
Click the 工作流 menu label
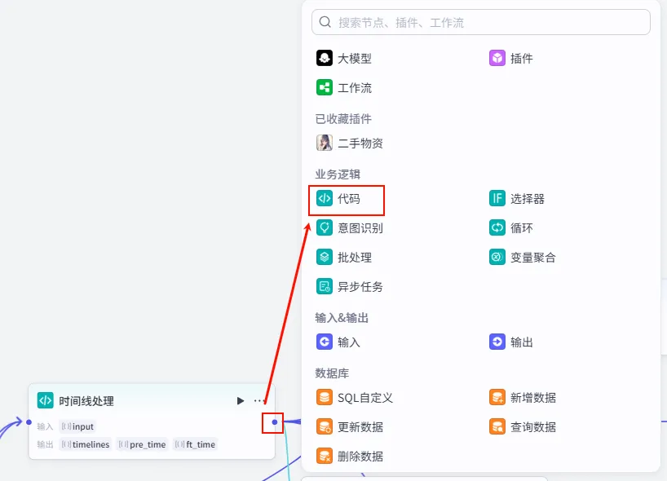click(x=355, y=88)
